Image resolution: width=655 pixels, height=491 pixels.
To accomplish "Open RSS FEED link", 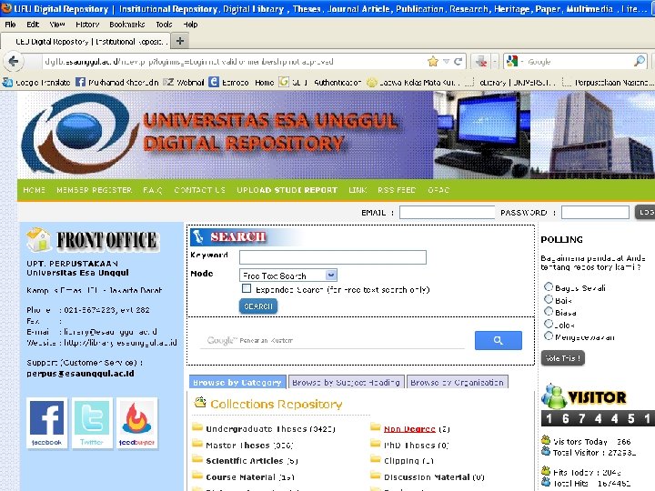I will pos(397,190).
